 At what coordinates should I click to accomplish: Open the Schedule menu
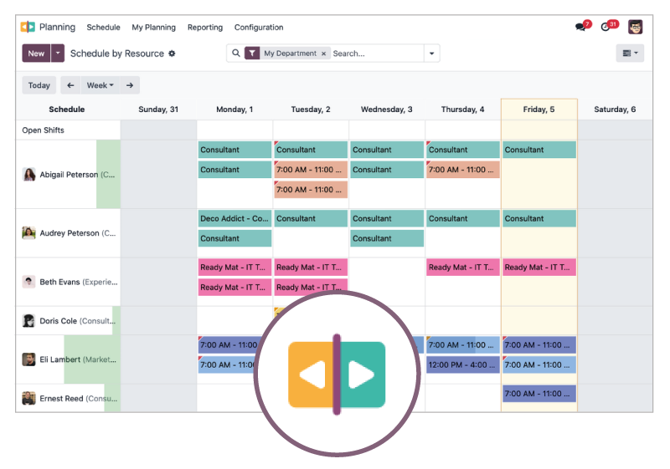coord(103,28)
